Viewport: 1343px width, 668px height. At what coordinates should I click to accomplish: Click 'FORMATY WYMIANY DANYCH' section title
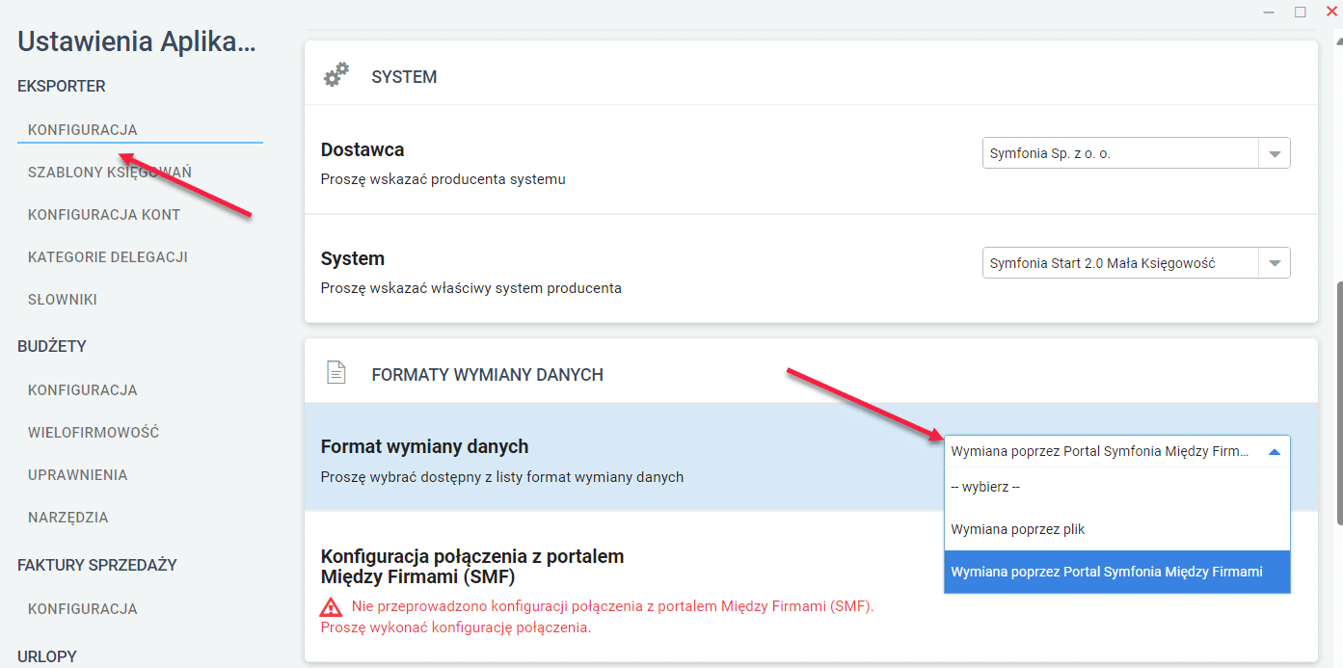click(488, 375)
